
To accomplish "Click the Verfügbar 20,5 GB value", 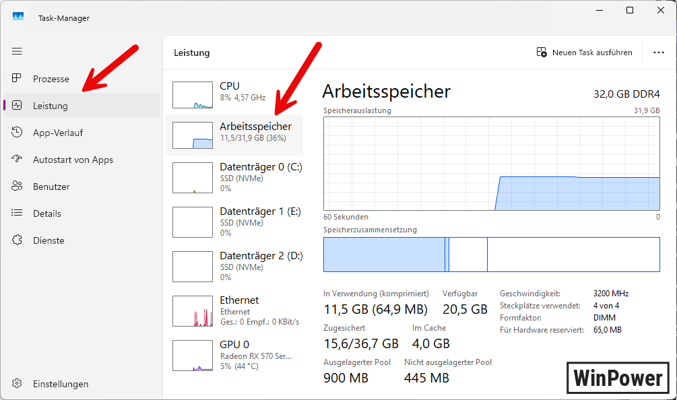I will pos(465,309).
